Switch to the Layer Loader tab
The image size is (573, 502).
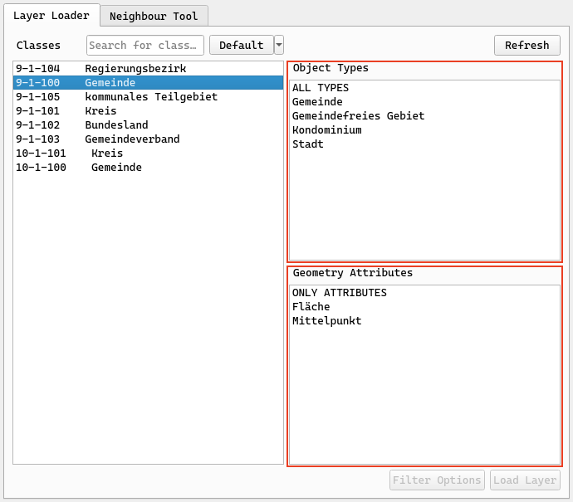point(51,15)
